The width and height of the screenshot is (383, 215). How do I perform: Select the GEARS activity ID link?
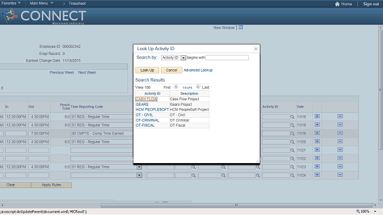(x=142, y=105)
